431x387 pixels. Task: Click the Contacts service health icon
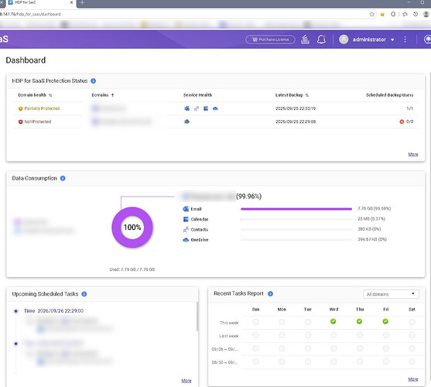point(197,108)
